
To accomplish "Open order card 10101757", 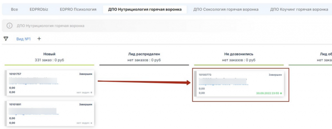I will pyautogui.click(x=49, y=83).
